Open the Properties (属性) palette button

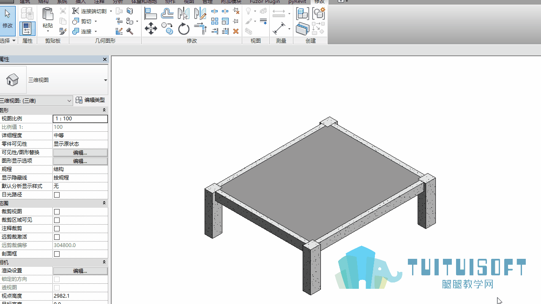click(x=27, y=28)
